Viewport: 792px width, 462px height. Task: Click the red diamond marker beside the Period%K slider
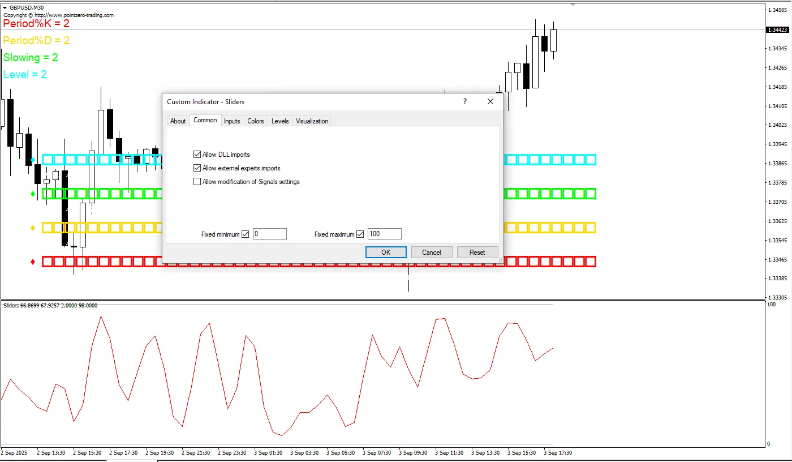(x=33, y=262)
